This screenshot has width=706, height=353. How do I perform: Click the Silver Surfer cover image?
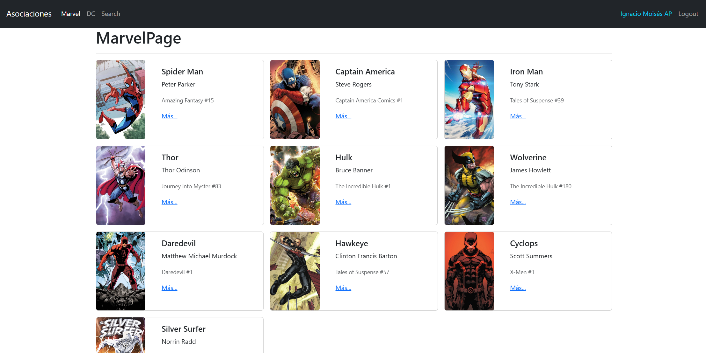121,335
